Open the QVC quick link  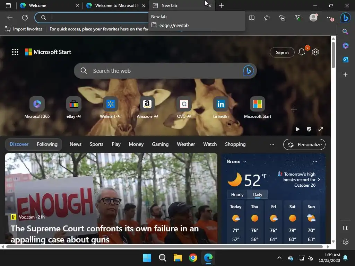[x=184, y=107]
